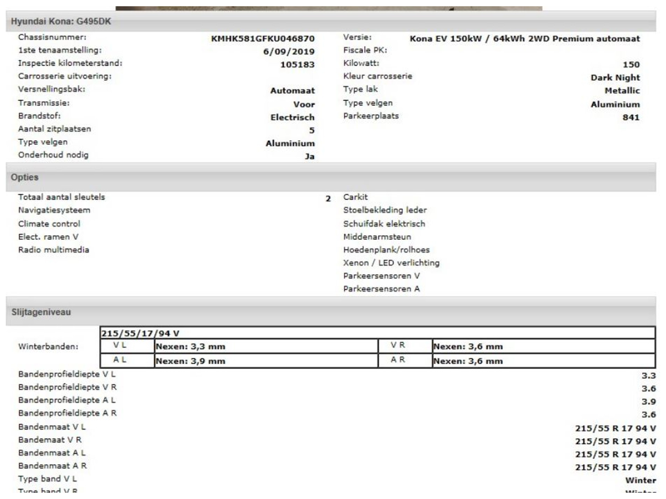Click the Parkeersensoren V option
The image size is (666, 499).
point(381,276)
